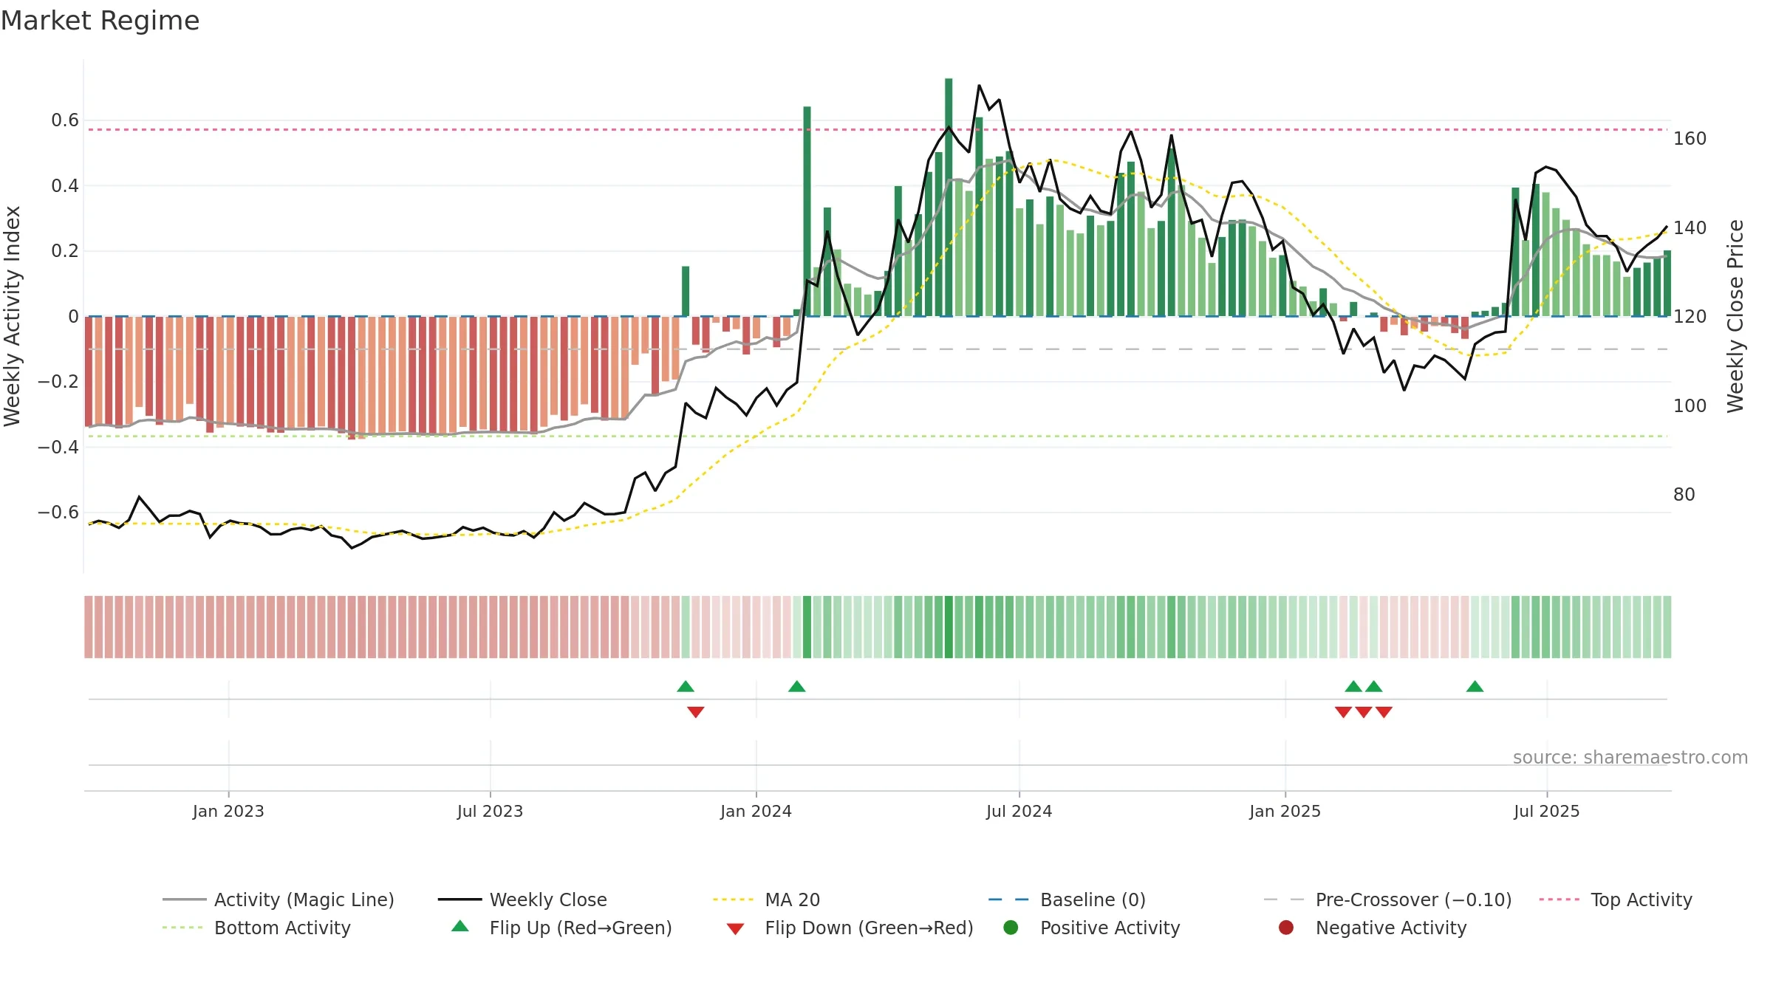Click the Jul 2025 axis label
This screenshot has height=997, width=1773.
click(1546, 812)
